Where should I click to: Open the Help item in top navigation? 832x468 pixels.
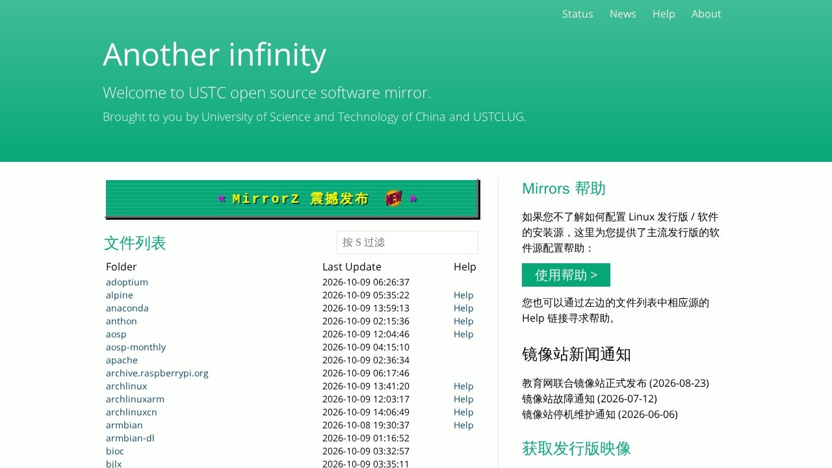coord(664,14)
